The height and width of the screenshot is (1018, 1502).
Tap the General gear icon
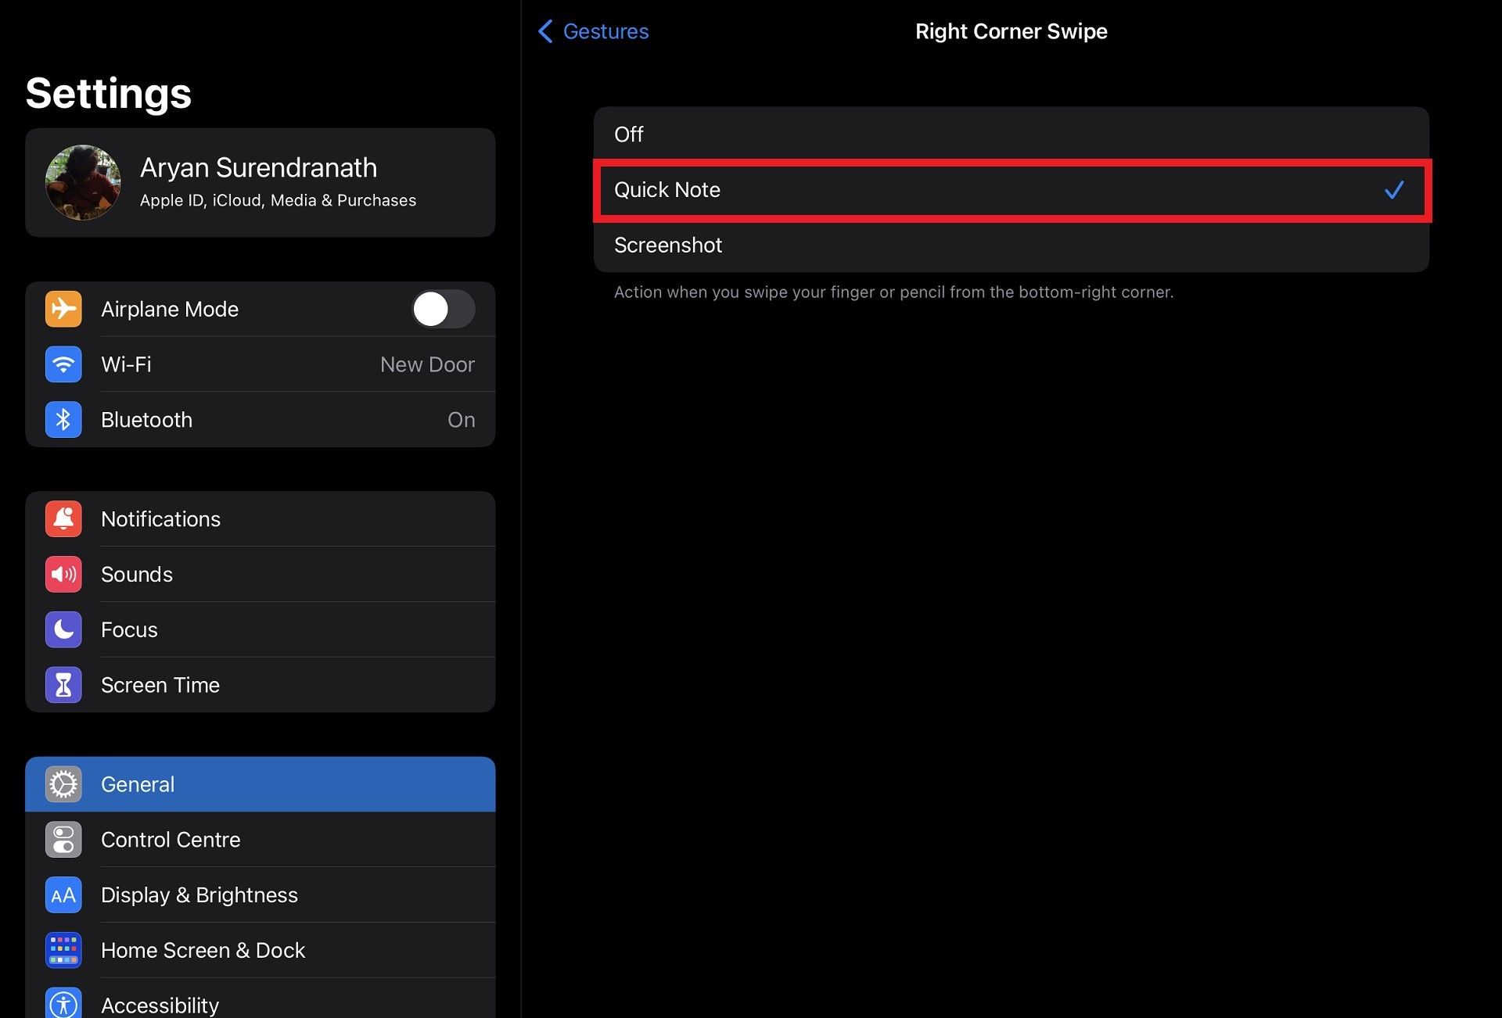pyautogui.click(x=63, y=785)
